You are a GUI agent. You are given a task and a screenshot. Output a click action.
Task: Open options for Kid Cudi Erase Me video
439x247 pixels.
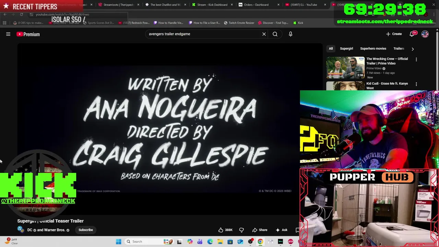click(416, 84)
